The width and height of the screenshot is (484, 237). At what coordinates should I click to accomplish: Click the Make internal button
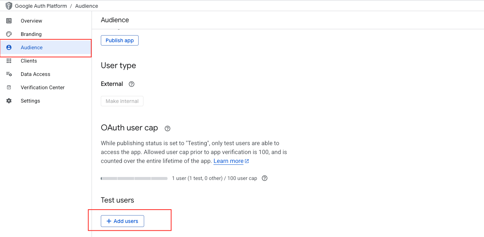pos(122,101)
